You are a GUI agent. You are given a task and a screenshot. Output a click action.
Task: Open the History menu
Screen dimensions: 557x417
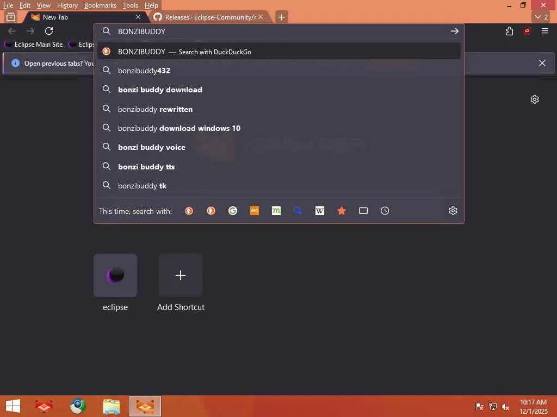(67, 5)
